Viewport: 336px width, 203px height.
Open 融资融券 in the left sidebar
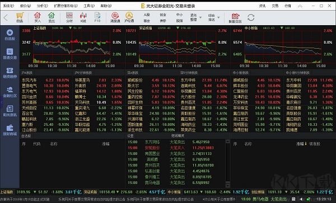(x=10, y=73)
